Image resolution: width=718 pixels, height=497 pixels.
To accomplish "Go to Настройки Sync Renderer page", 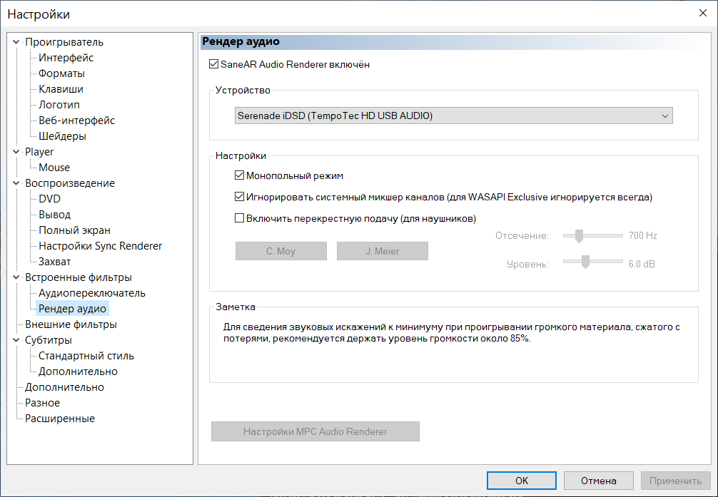I will pos(100,246).
